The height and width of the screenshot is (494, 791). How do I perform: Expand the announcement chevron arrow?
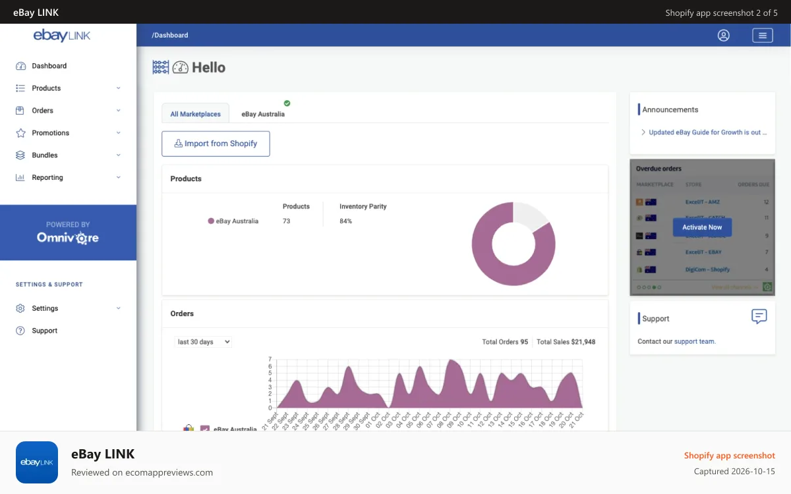tap(643, 132)
